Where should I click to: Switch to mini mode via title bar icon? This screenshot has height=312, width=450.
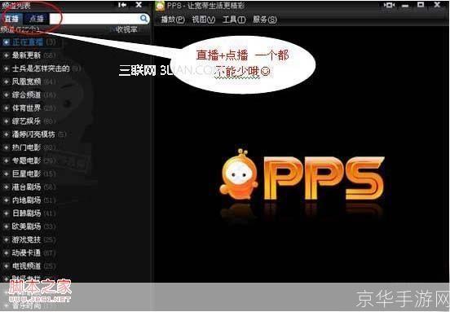tap(389, 5)
